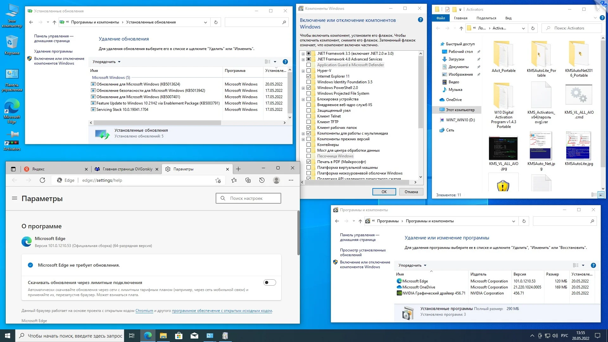Switch to Главная страница OVGorskiy tab

pyautogui.click(x=126, y=169)
